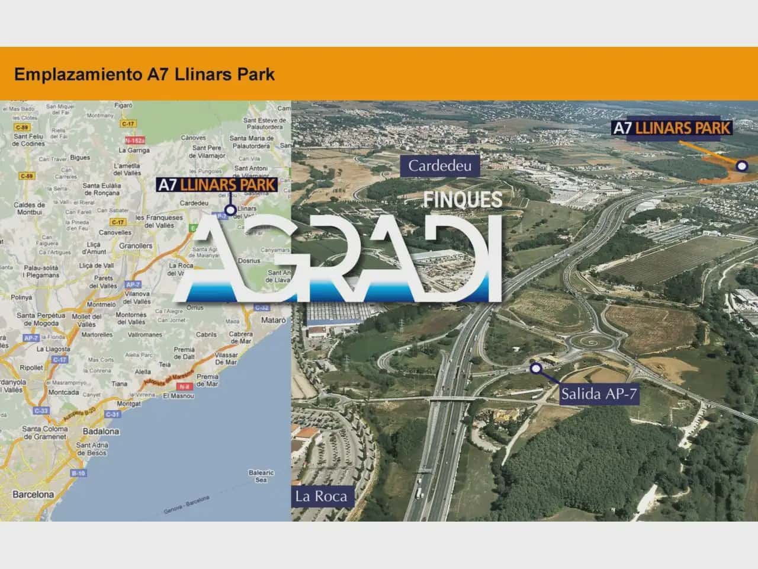Click the marker dot on the orange highlighted plot

pos(741,167)
